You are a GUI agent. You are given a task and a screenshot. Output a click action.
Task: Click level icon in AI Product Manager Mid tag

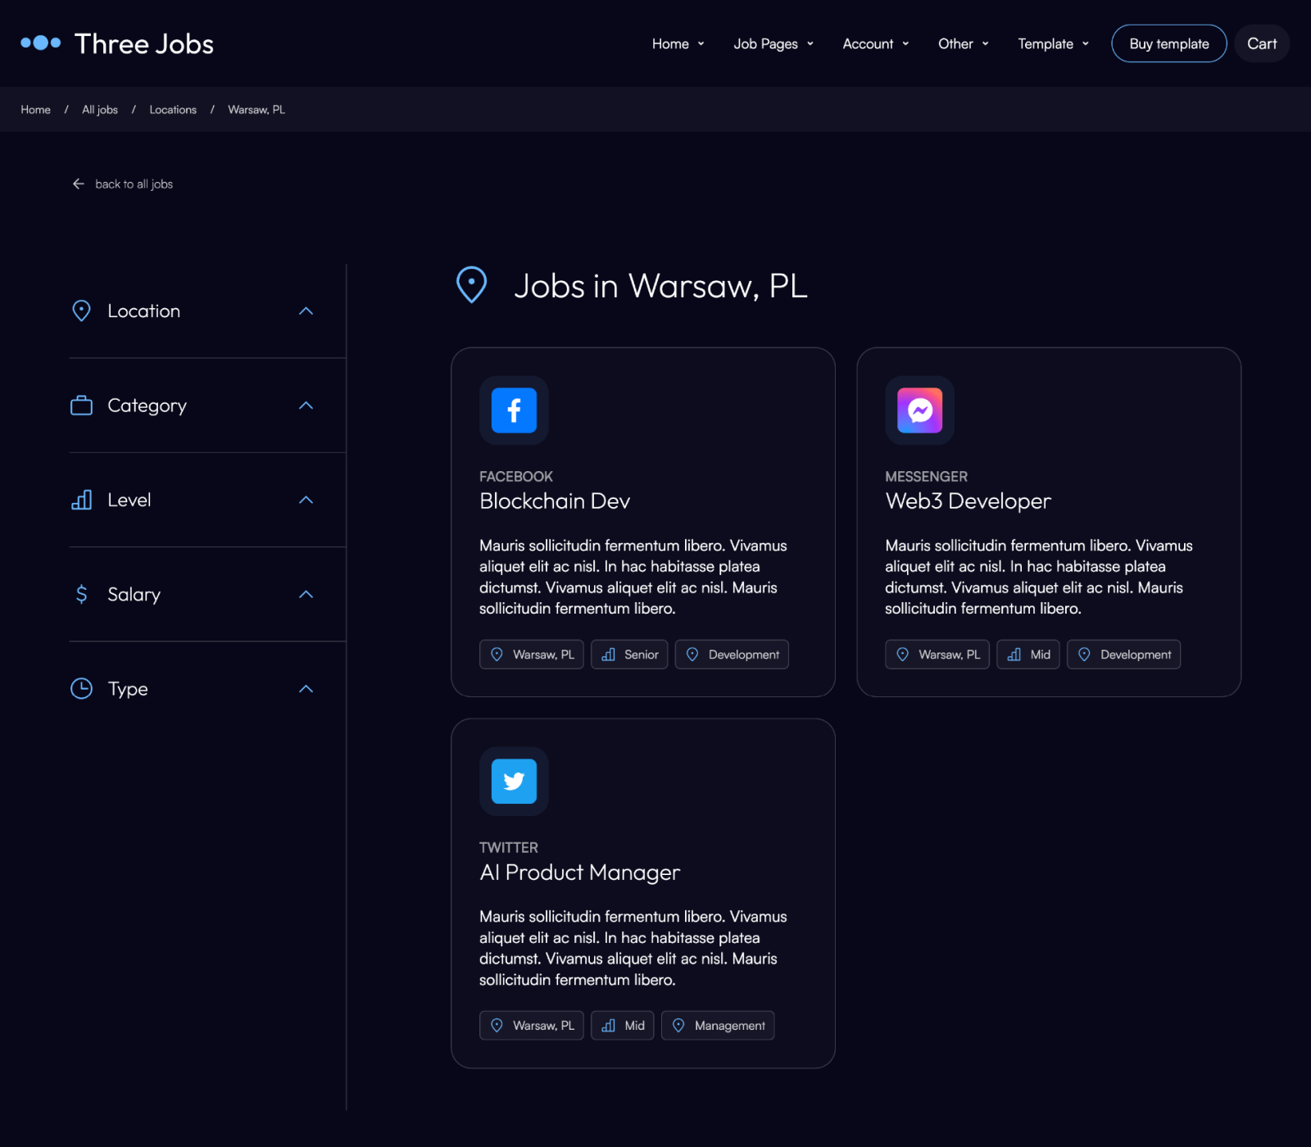tap(608, 1026)
